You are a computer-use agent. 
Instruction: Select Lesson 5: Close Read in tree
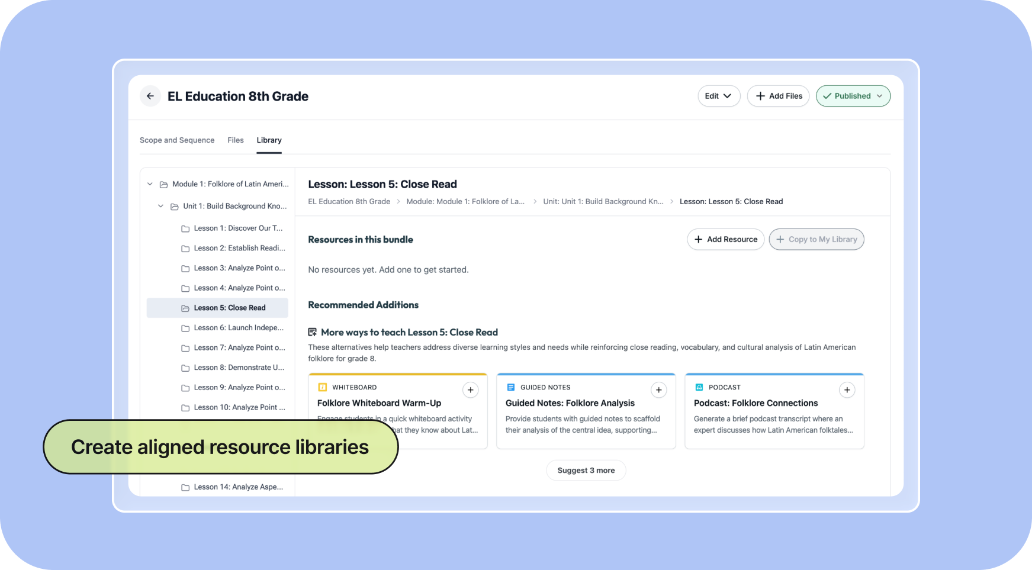click(x=217, y=308)
